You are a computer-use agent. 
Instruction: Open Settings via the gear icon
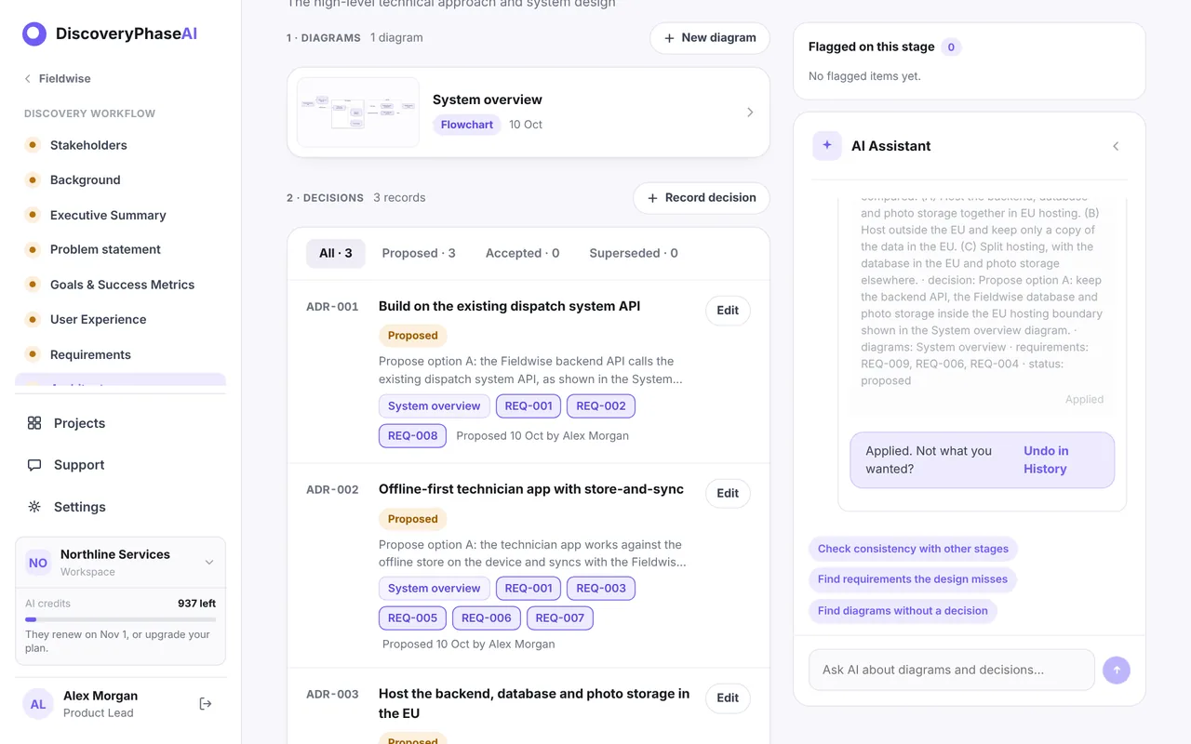click(x=34, y=507)
